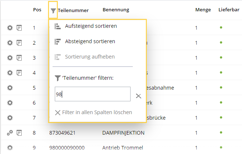Click the gear icon in row 5
Screen dimensions: 242x154
pyautogui.click(x=10, y=88)
